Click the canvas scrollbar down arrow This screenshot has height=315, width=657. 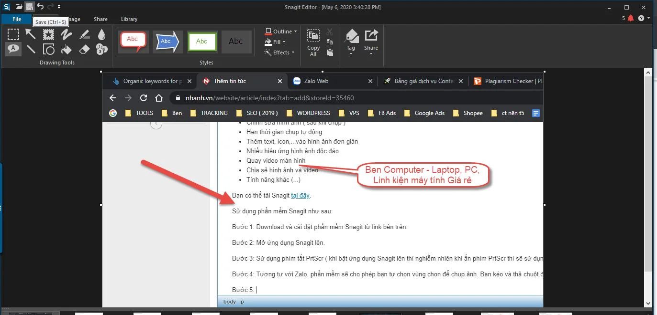pos(648,303)
